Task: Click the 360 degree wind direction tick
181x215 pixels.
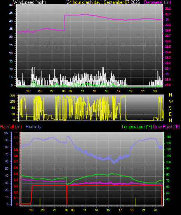Action: 12,96
